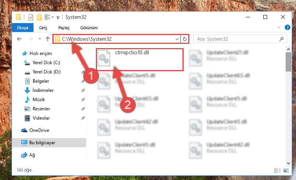
Task: Switch to the Görünüm ribbon tab
Action: pyautogui.click(x=89, y=28)
